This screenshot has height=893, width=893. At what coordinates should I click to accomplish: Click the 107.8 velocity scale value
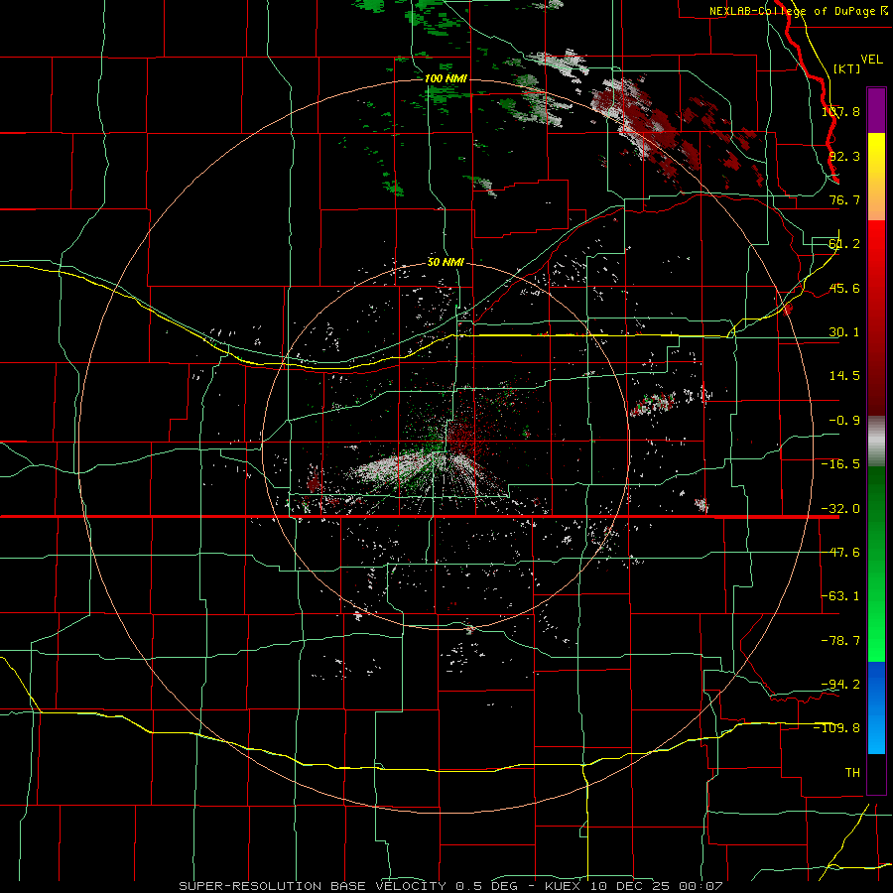(x=840, y=111)
